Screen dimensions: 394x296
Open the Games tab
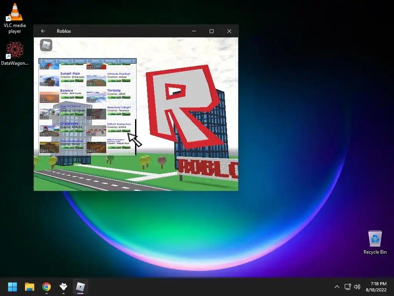click(49, 61)
